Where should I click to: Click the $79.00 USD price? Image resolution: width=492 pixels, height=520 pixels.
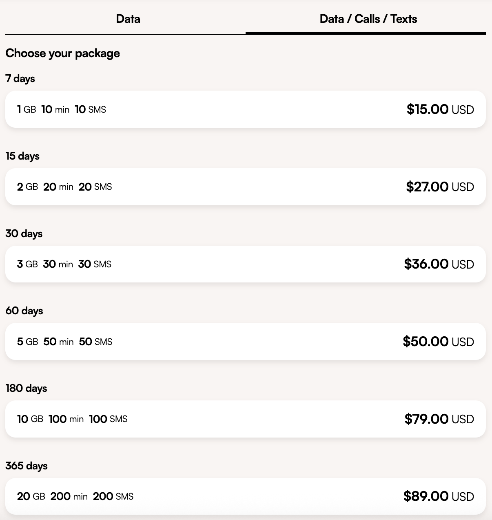(439, 419)
